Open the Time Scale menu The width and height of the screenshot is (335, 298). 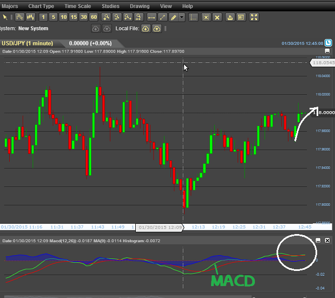coord(78,6)
